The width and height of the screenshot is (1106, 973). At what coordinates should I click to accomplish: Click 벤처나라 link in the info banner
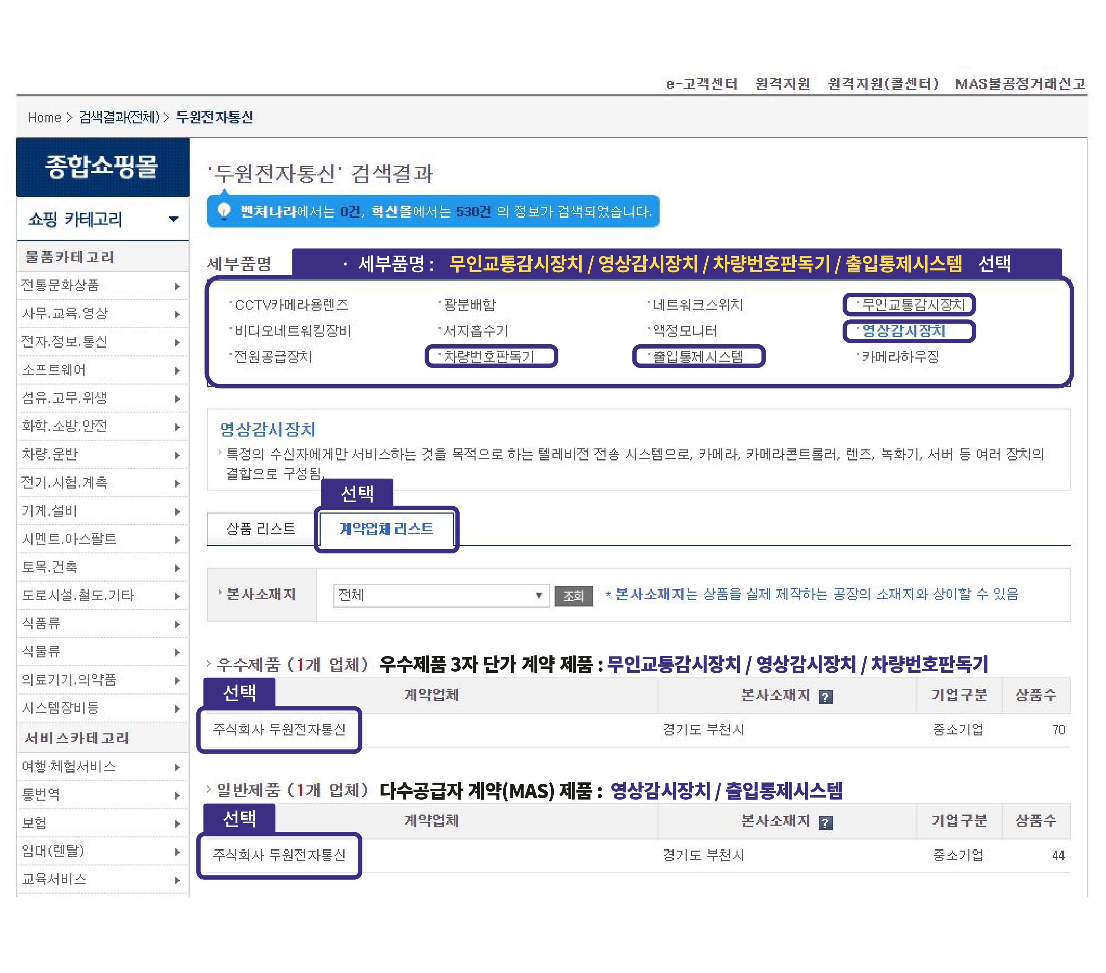coord(268,211)
